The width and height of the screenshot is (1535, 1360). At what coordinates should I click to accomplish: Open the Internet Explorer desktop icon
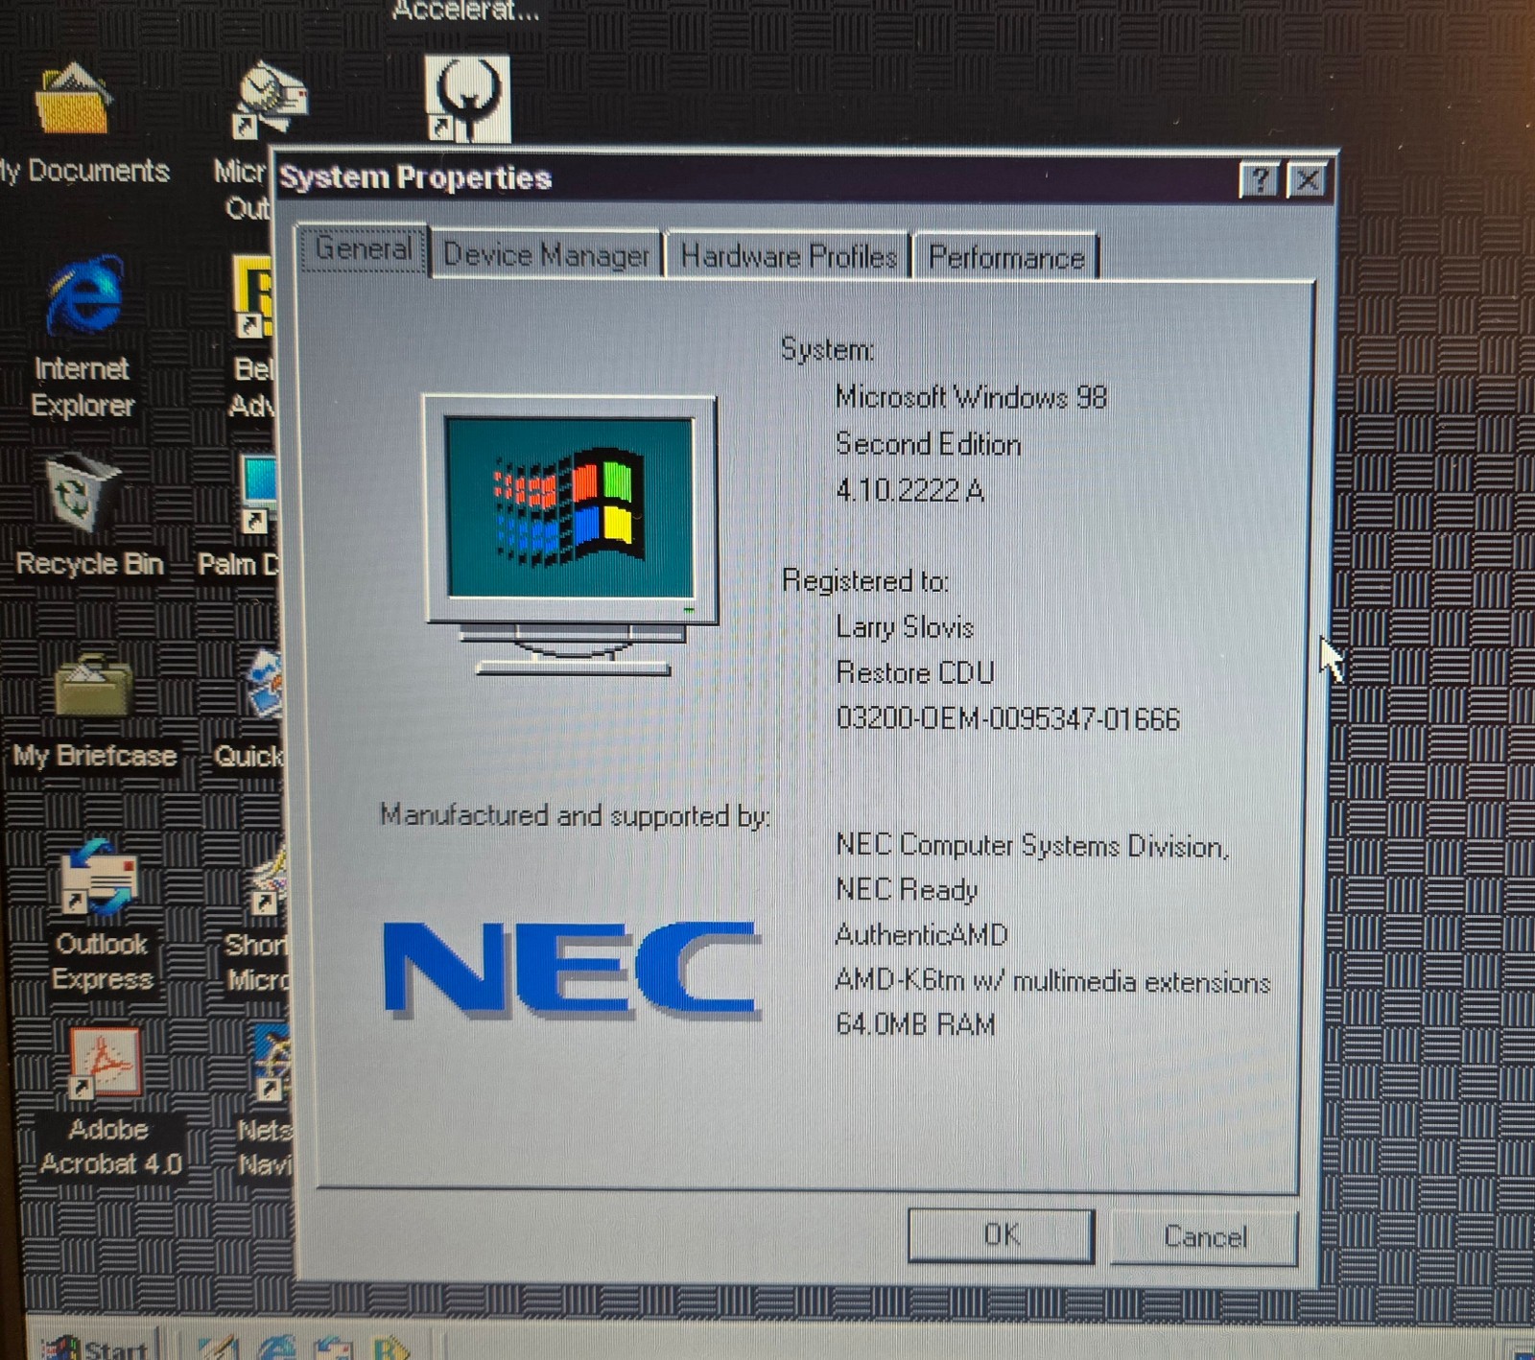click(84, 295)
